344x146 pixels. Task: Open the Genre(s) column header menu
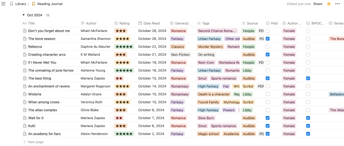click(x=179, y=23)
